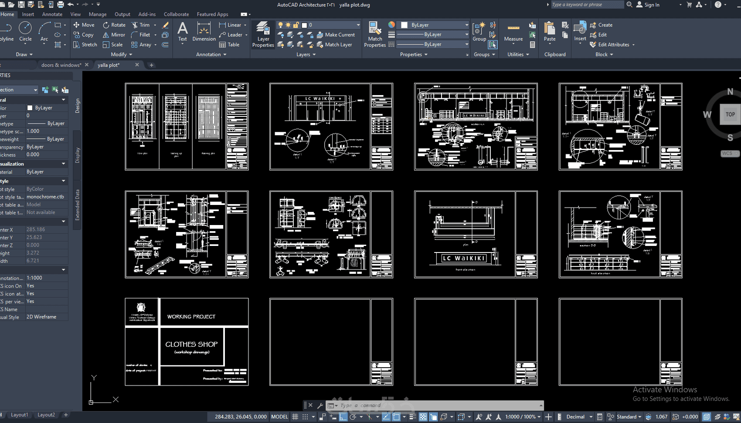Click the ribbon object color swatch

pos(404,25)
